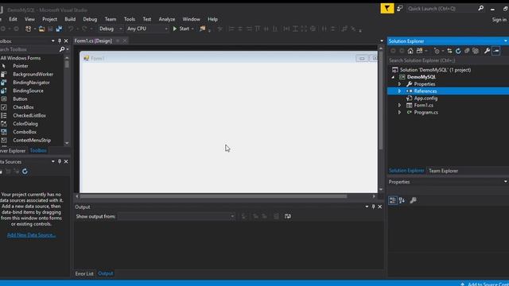Expand the Program.cs node
Image resolution: width=509 pixels, height=286 pixels.
pyautogui.click(x=399, y=113)
